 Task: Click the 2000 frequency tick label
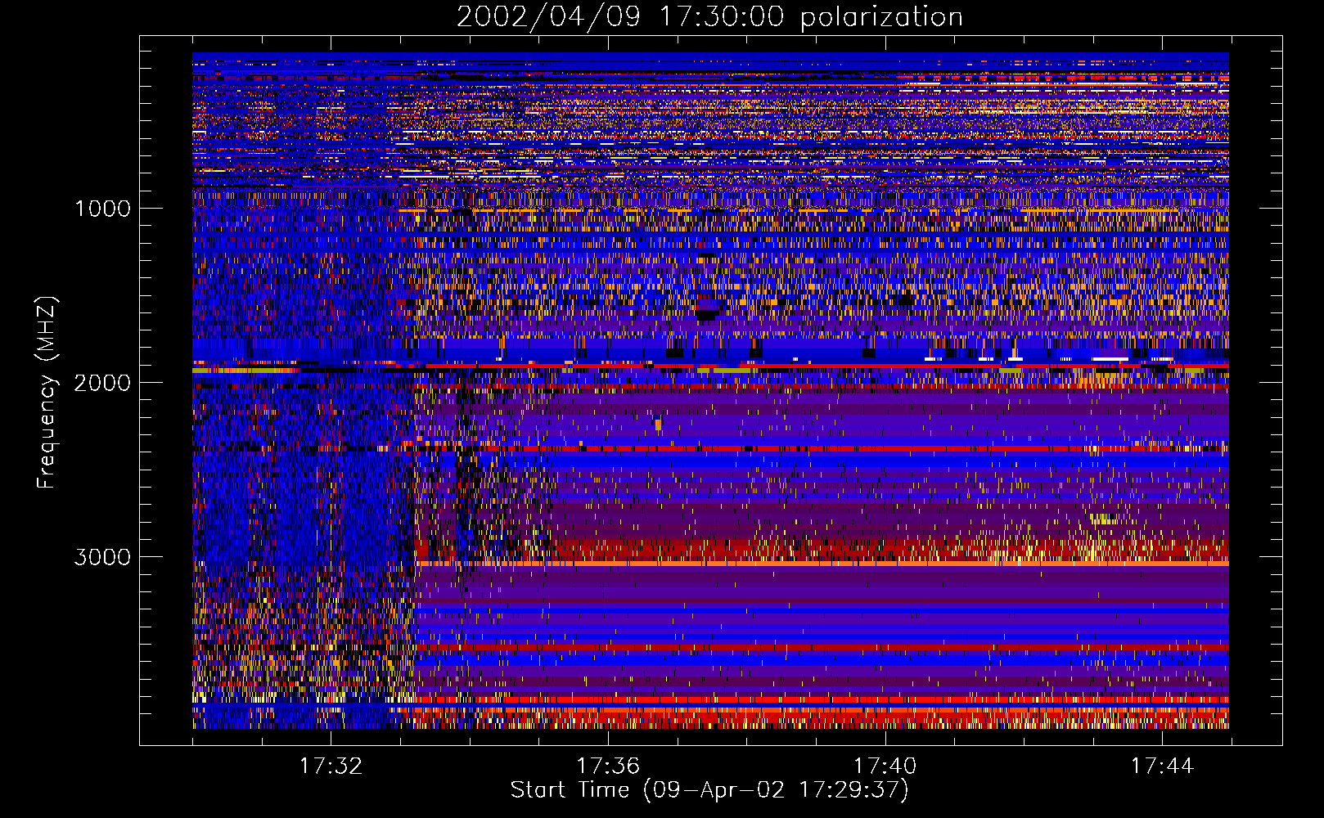coord(102,383)
